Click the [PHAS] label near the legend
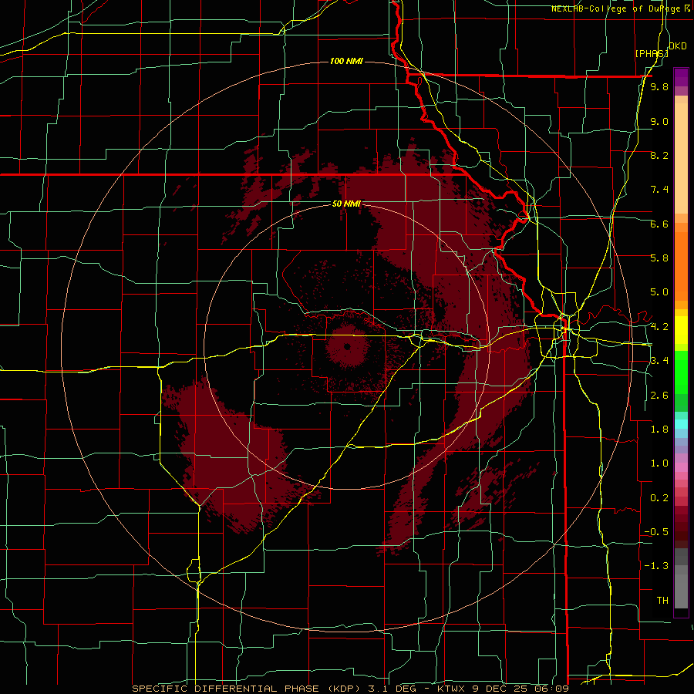 (652, 53)
